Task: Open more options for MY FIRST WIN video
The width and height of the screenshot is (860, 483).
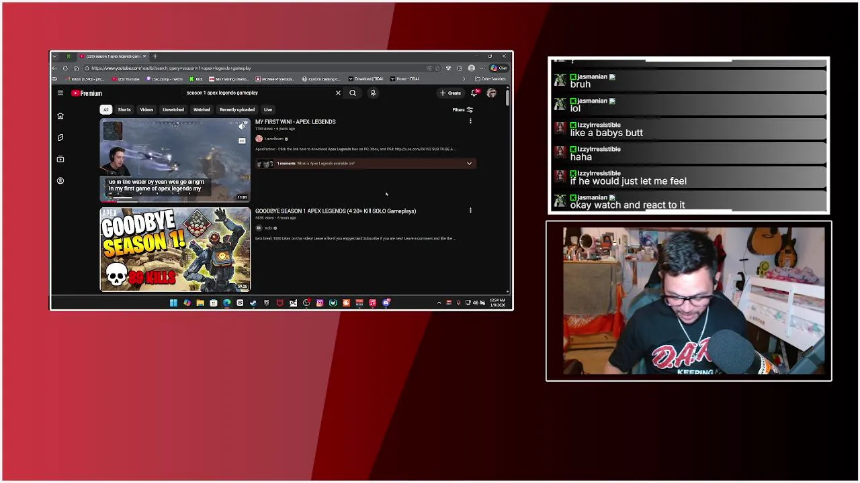Action: click(470, 121)
